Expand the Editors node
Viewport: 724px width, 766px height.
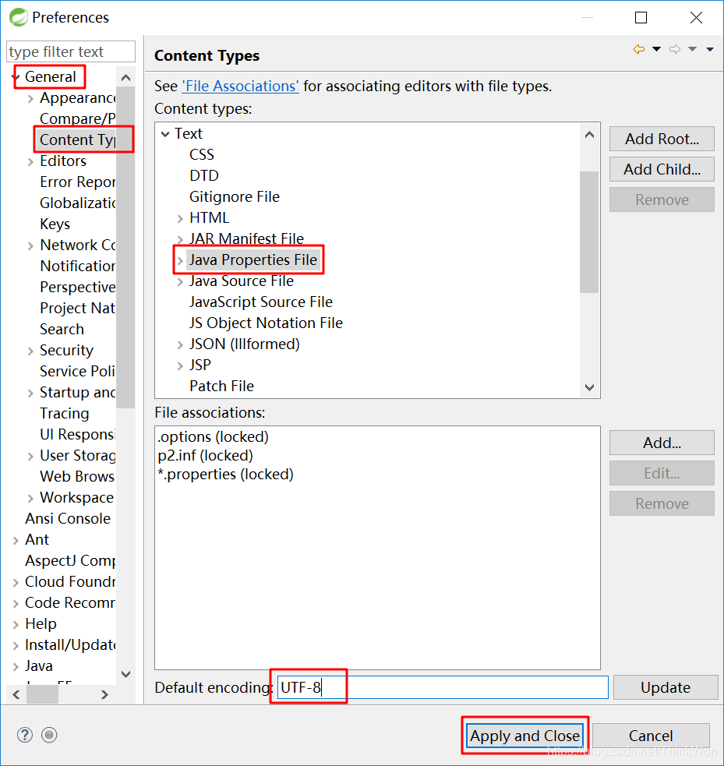coord(30,162)
